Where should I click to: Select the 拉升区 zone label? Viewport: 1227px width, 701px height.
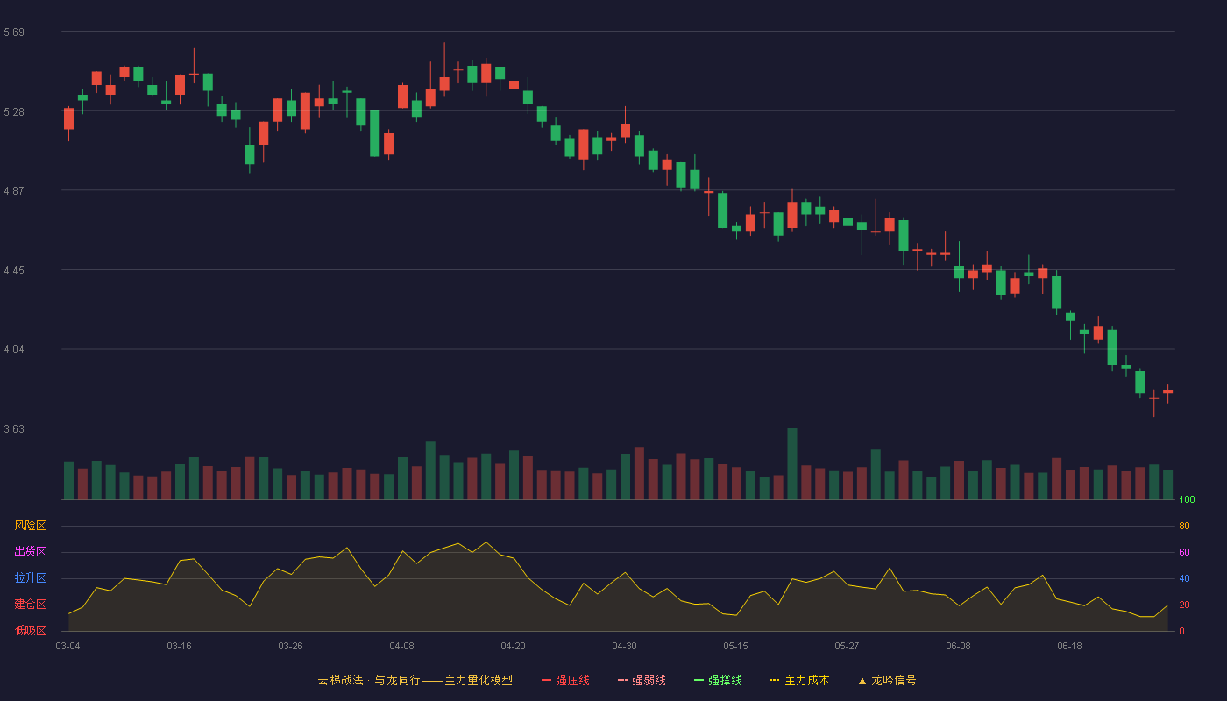[30, 578]
